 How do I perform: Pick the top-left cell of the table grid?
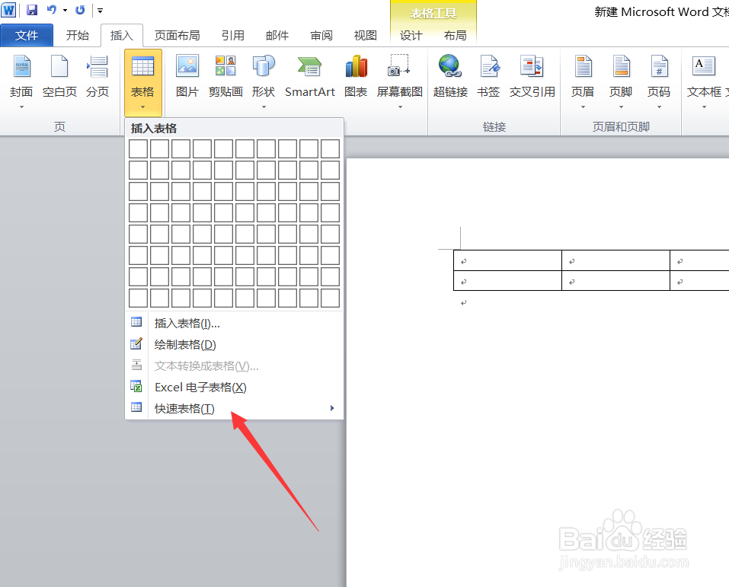(x=138, y=149)
